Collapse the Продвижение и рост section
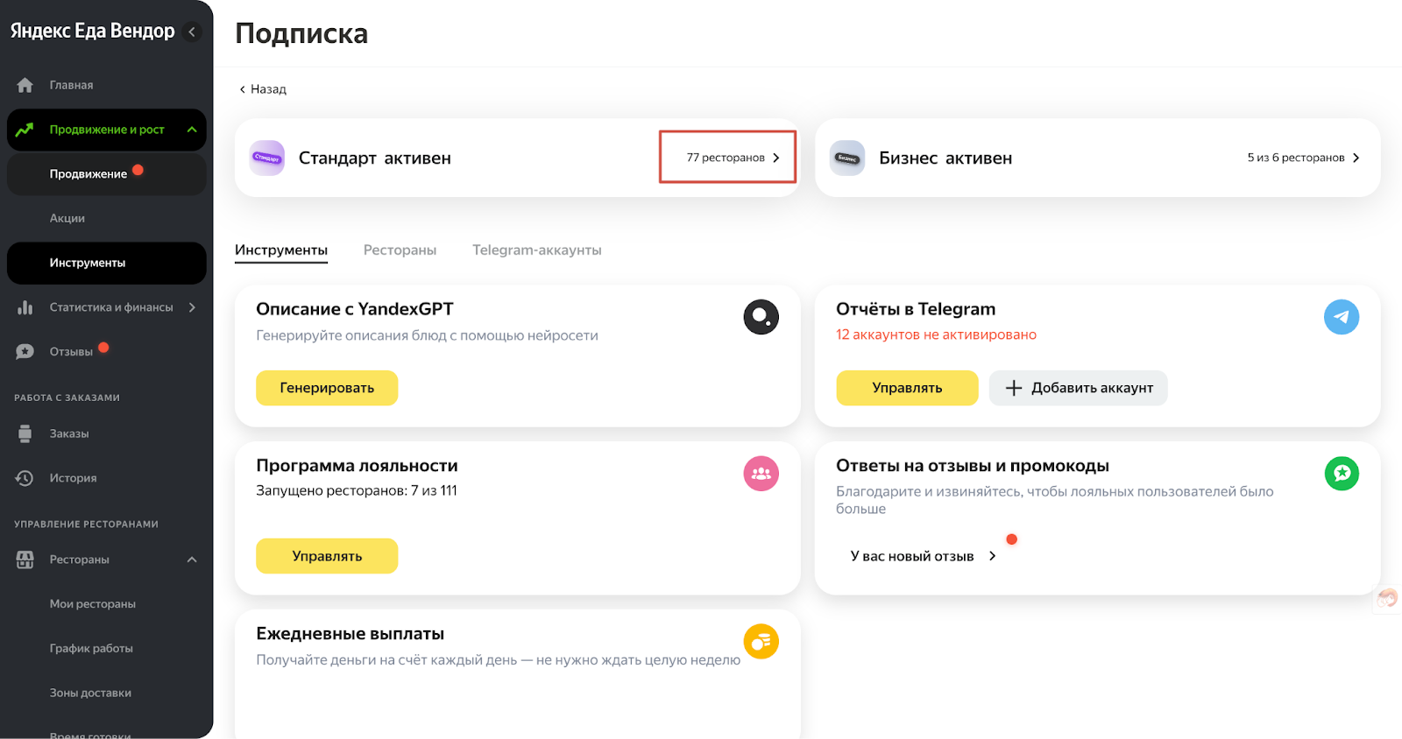This screenshot has height=739, width=1402. (x=192, y=130)
